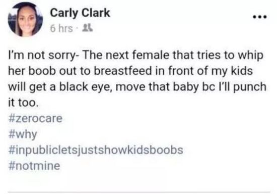Click the post line starting "her boob out"
This screenshot has height=194, width=277.
point(130,71)
